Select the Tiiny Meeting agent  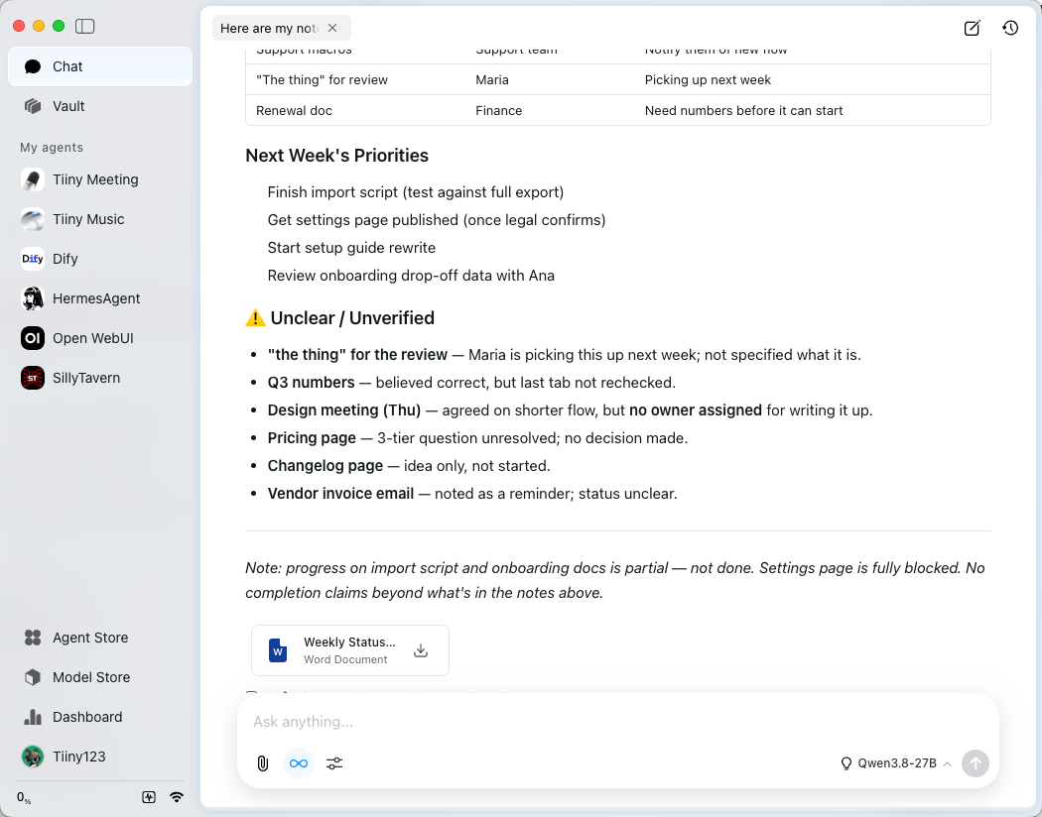[100, 179]
